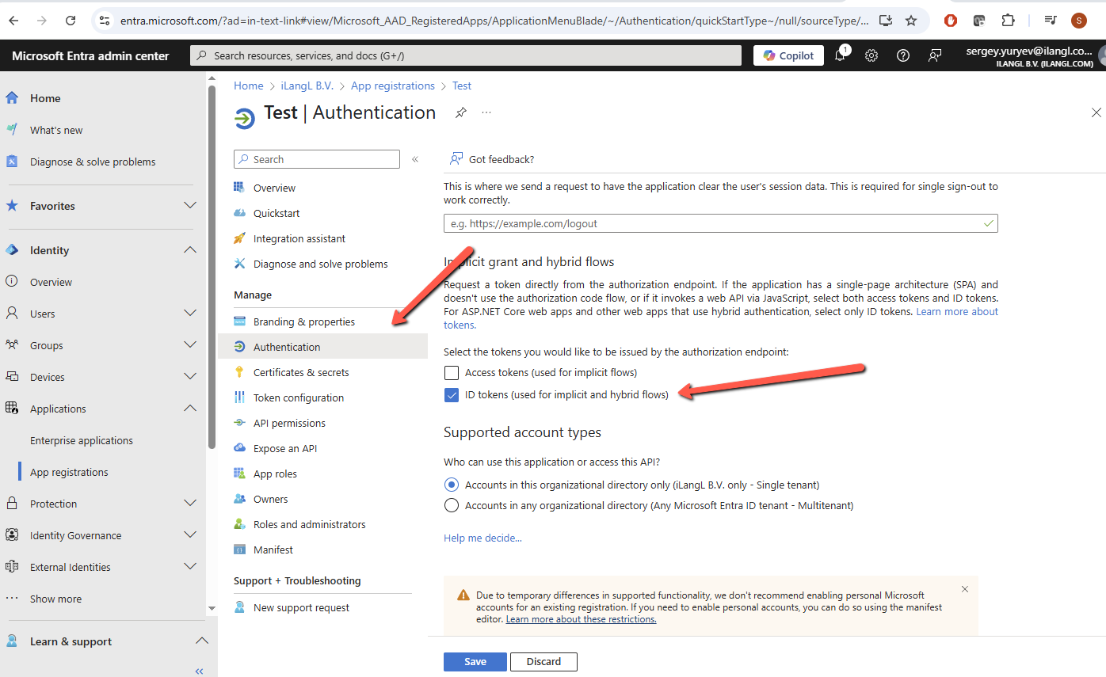Enable Access tokens checkbox
Screen dimensions: 1106x677
pos(452,372)
